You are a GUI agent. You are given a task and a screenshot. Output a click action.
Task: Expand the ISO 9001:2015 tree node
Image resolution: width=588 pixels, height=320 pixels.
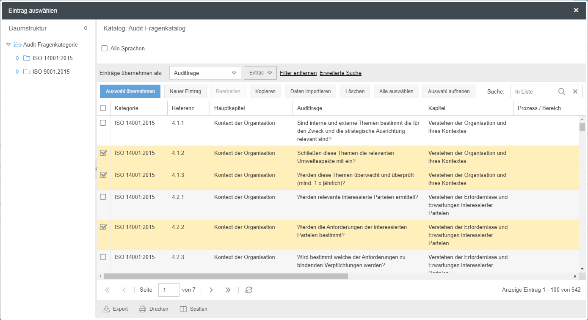pyautogui.click(x=18, y=72)
